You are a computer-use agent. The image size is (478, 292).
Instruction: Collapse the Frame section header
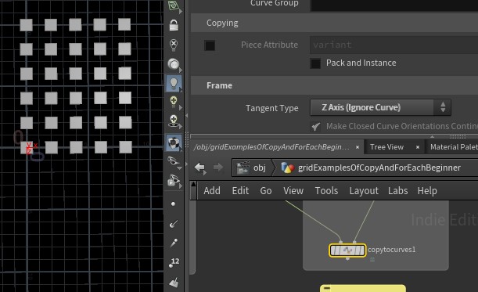coord(334,85)
